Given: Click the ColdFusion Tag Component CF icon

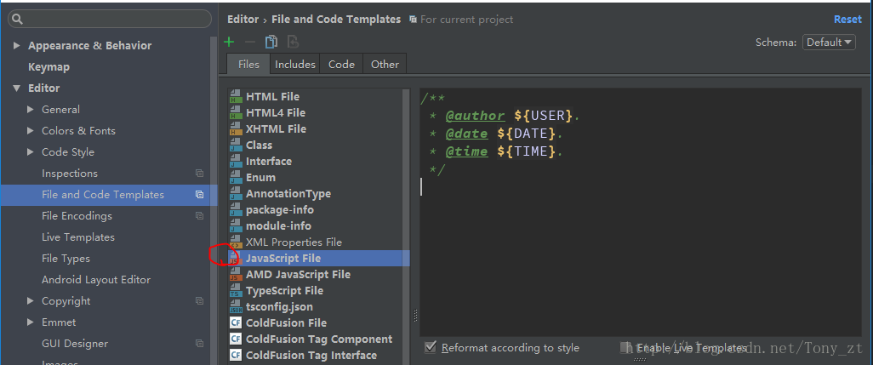Looking at the screenshot, I should (x=236, y=339).
